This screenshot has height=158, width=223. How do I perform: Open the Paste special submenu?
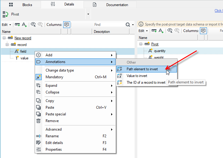coord(75,114)
